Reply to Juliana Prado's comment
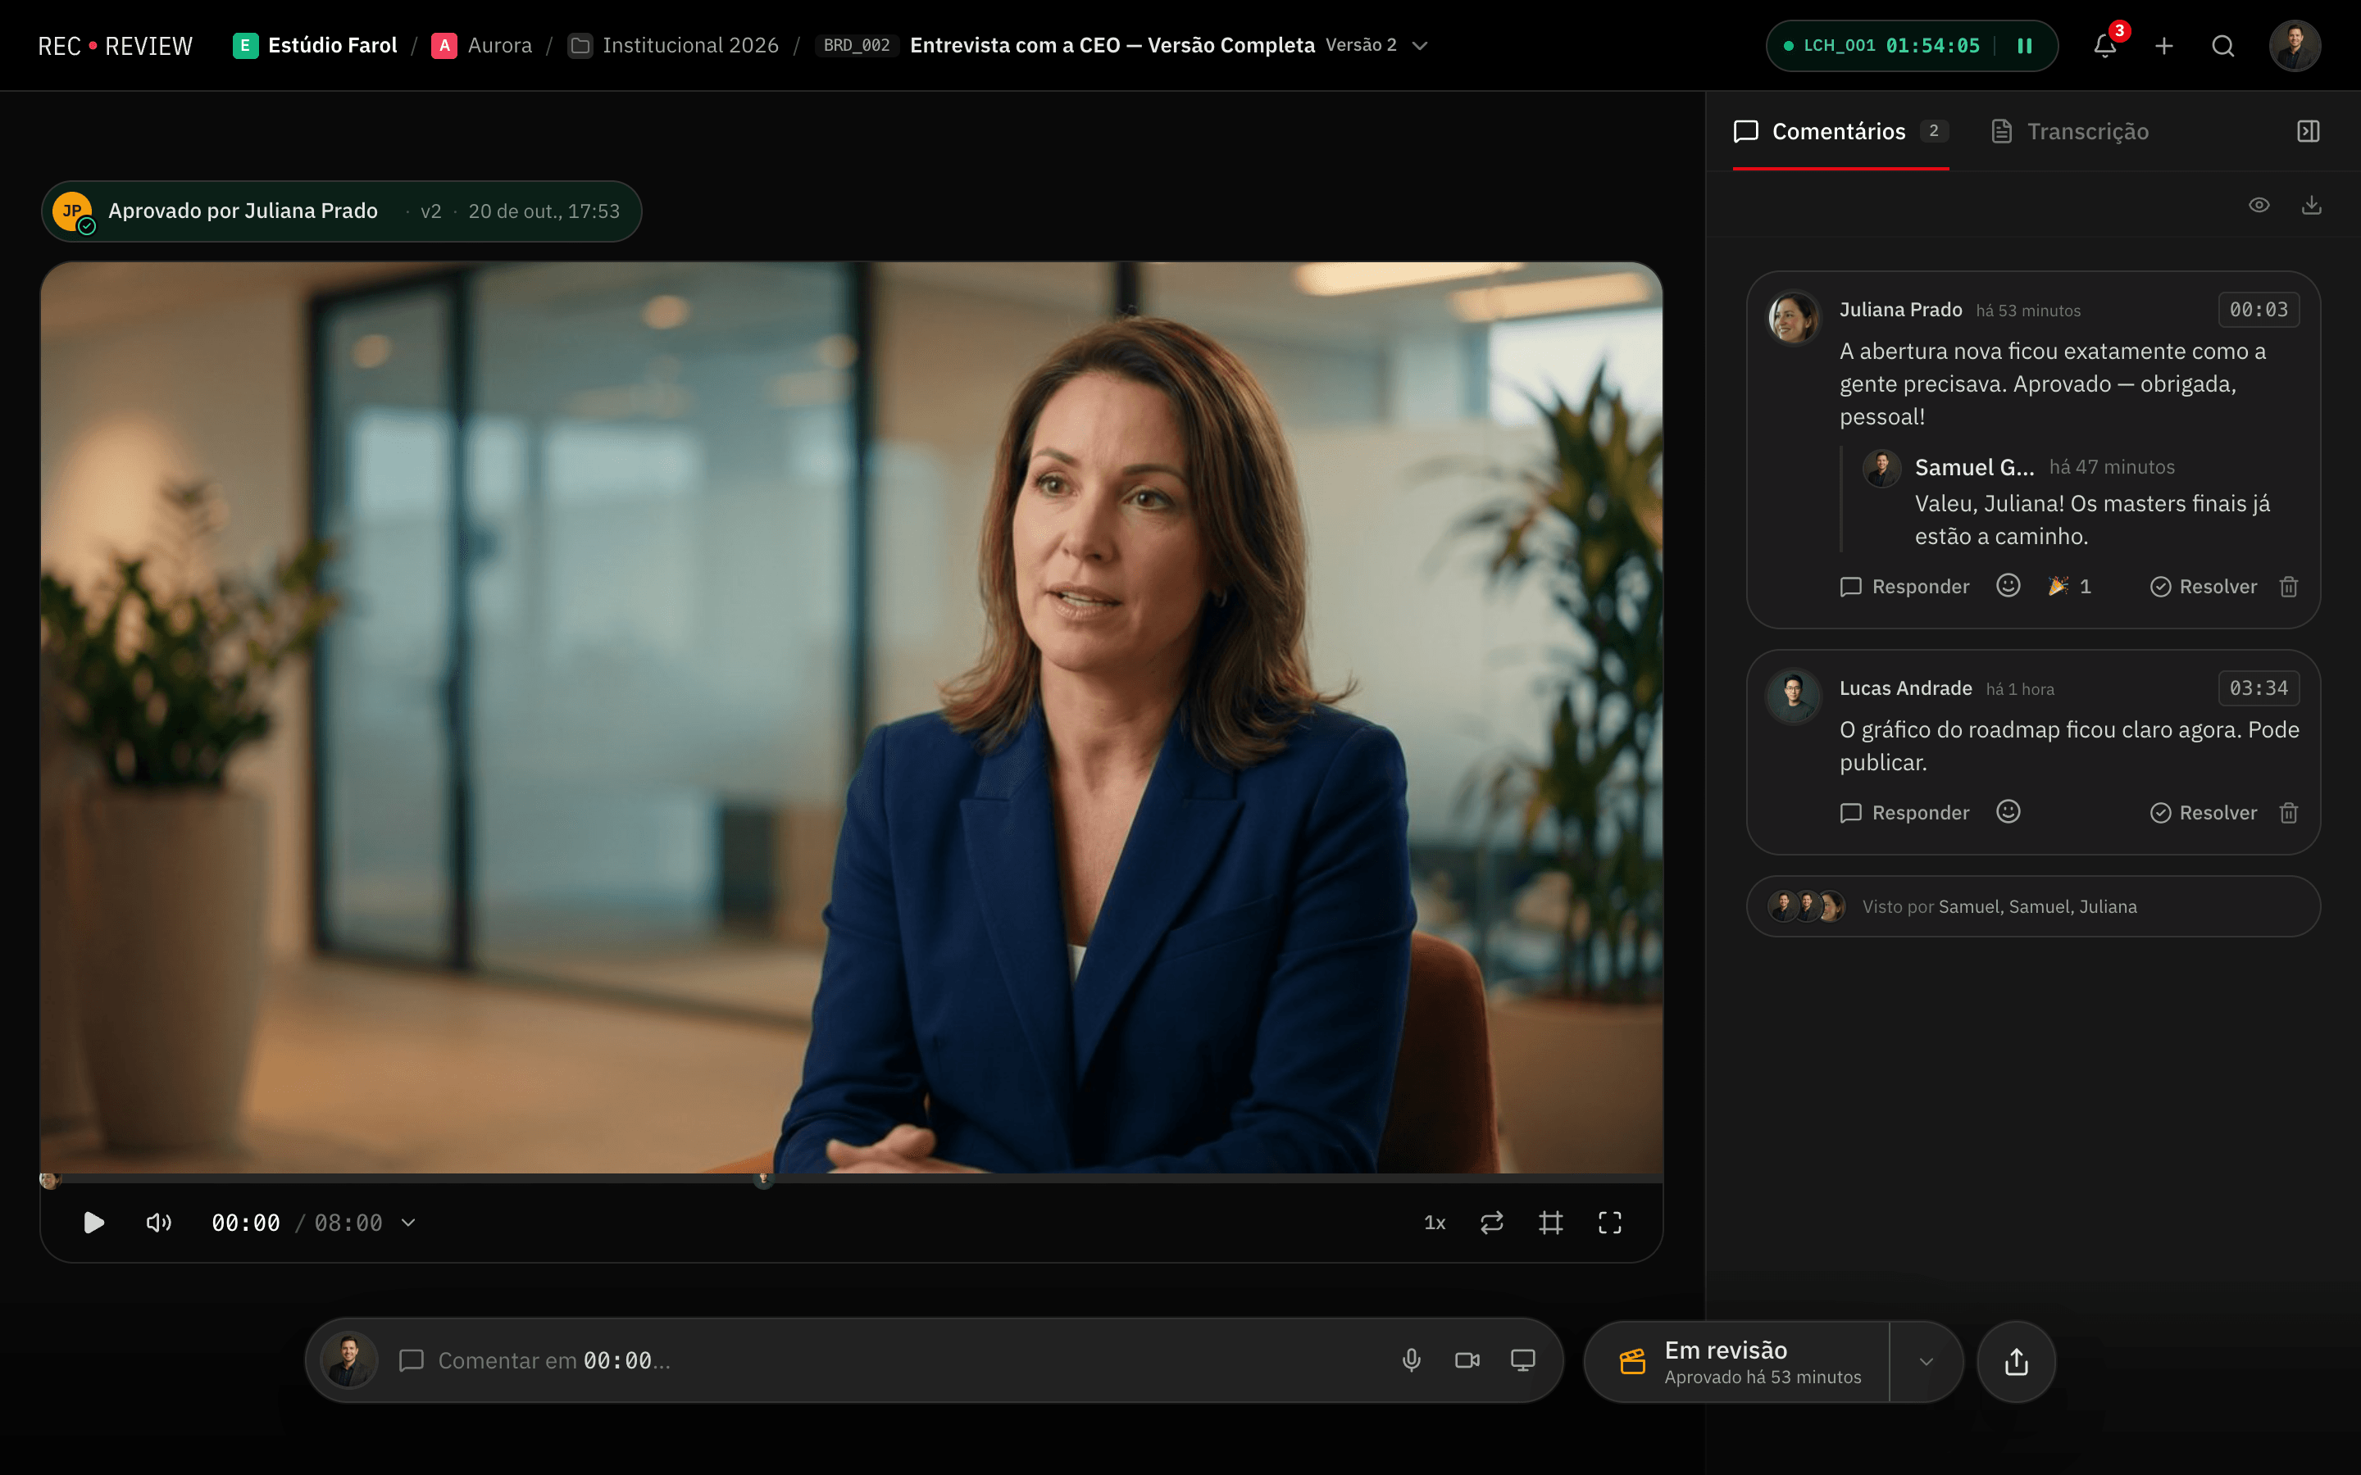Image resolution: width=2361 pixels, height=1475 pixels. pos(1904,586)
